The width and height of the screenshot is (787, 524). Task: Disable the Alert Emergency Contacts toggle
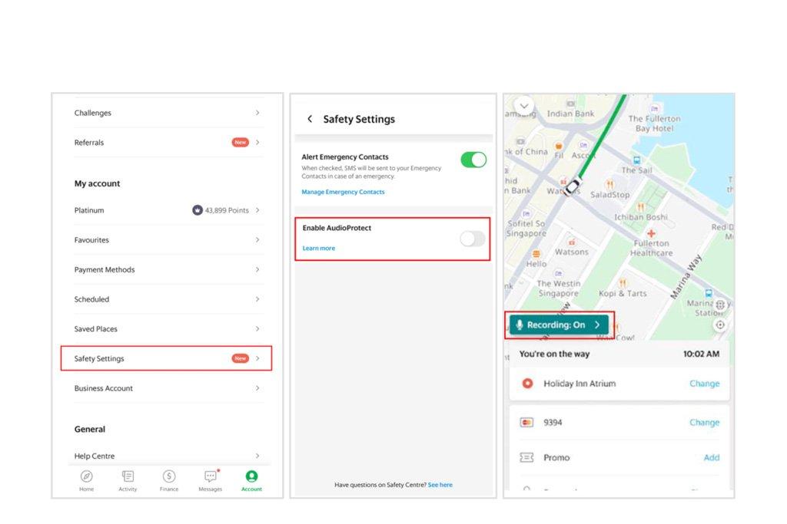473,160
